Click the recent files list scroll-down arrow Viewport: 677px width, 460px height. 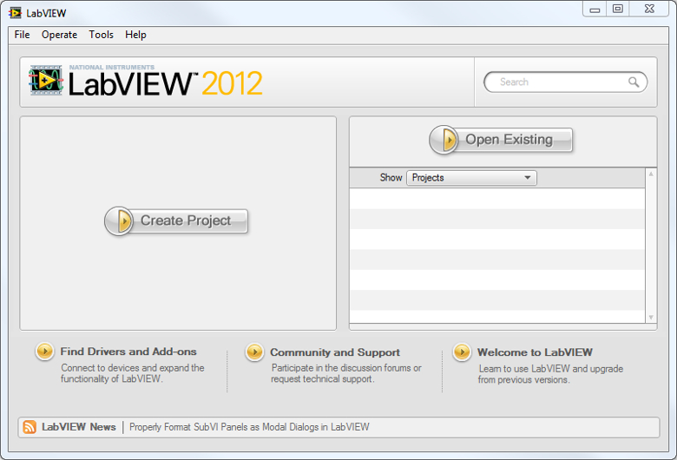click(651, 318)
